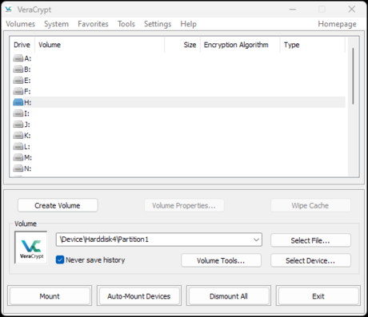Click the Dismount All button
The image size is (368, 317).
coord(229,296)
